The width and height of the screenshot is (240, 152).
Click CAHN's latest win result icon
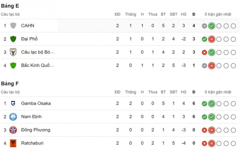tap(211, 26)
